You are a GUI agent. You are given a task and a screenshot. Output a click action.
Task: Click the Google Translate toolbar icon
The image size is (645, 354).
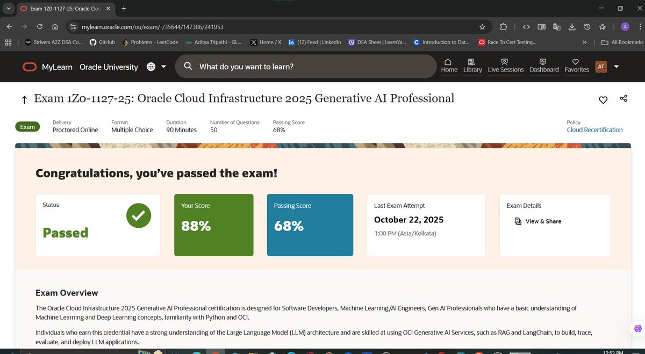[x=557, y=27]
